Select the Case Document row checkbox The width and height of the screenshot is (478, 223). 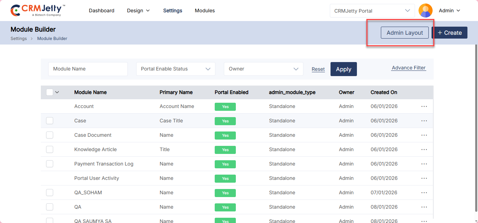pos(50,135)
